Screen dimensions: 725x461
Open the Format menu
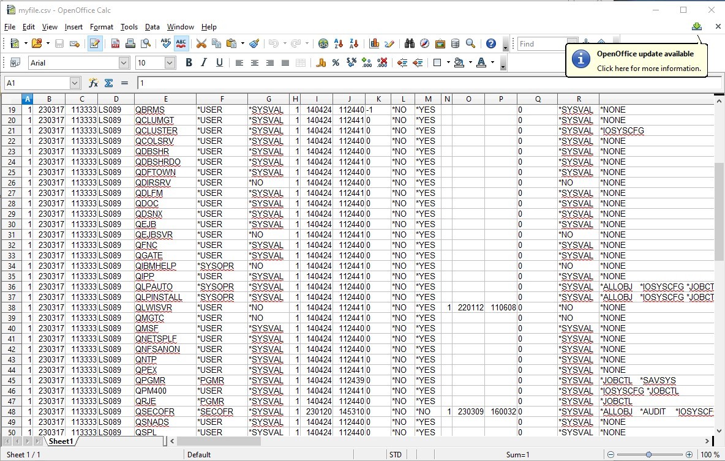pos(101,27)
